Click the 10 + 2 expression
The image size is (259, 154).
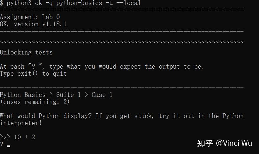point(24,137)
